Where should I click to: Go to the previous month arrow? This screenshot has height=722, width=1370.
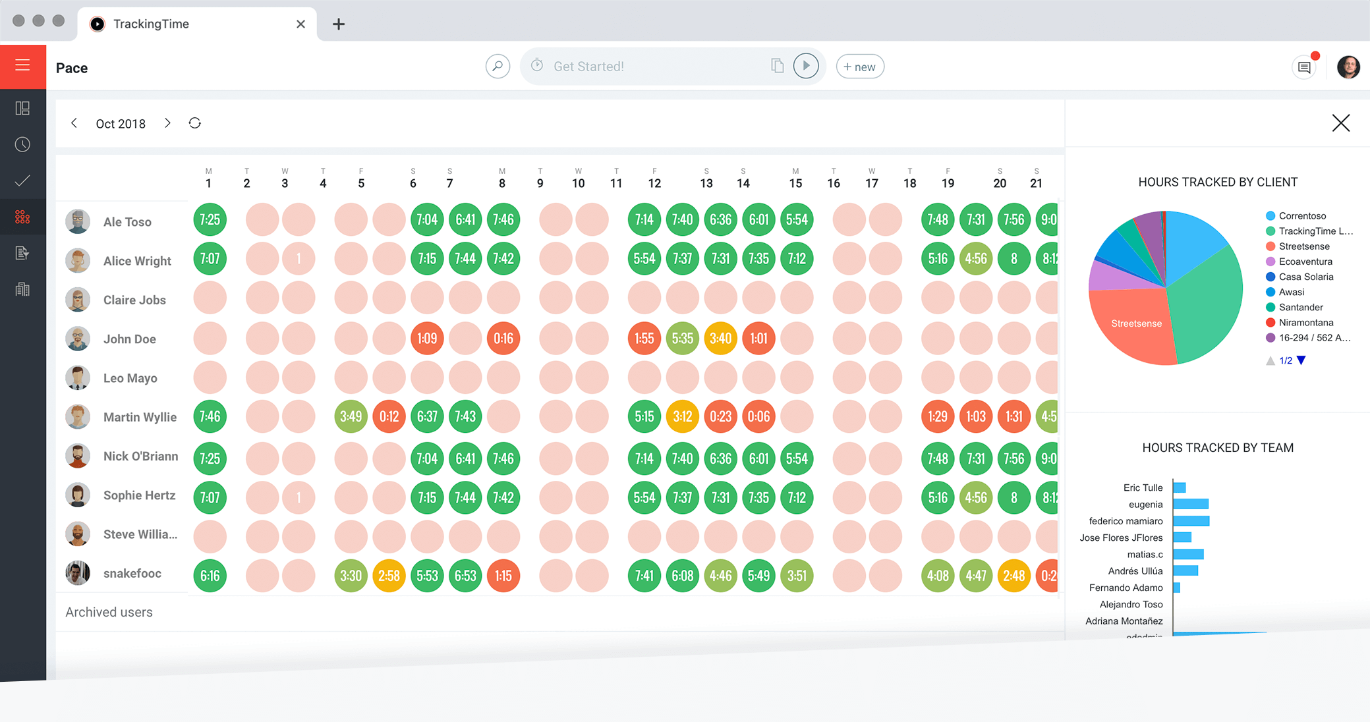pyautogui.click(x=74, y=123)
